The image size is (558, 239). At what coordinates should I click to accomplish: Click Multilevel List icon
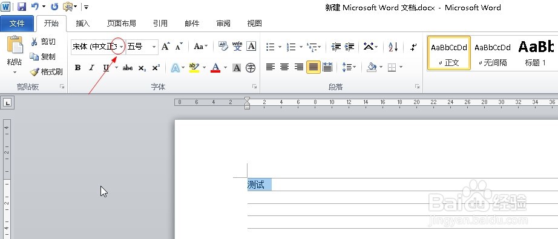[x=312, y=47]
